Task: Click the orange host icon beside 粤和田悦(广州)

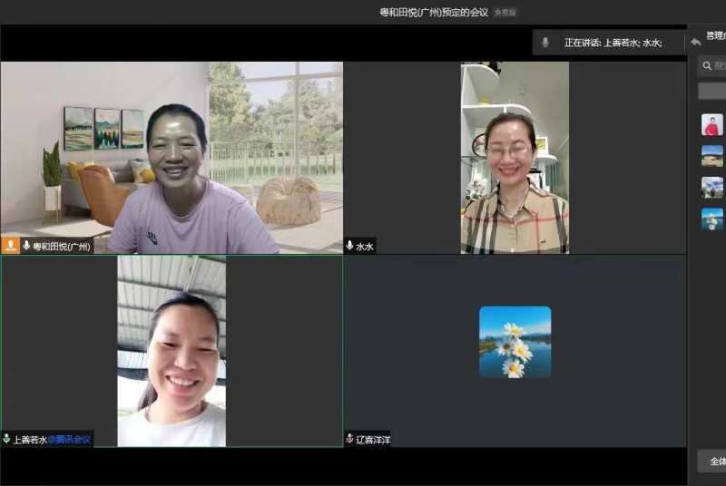Action: pyautogui.click(x=10, y=245)
